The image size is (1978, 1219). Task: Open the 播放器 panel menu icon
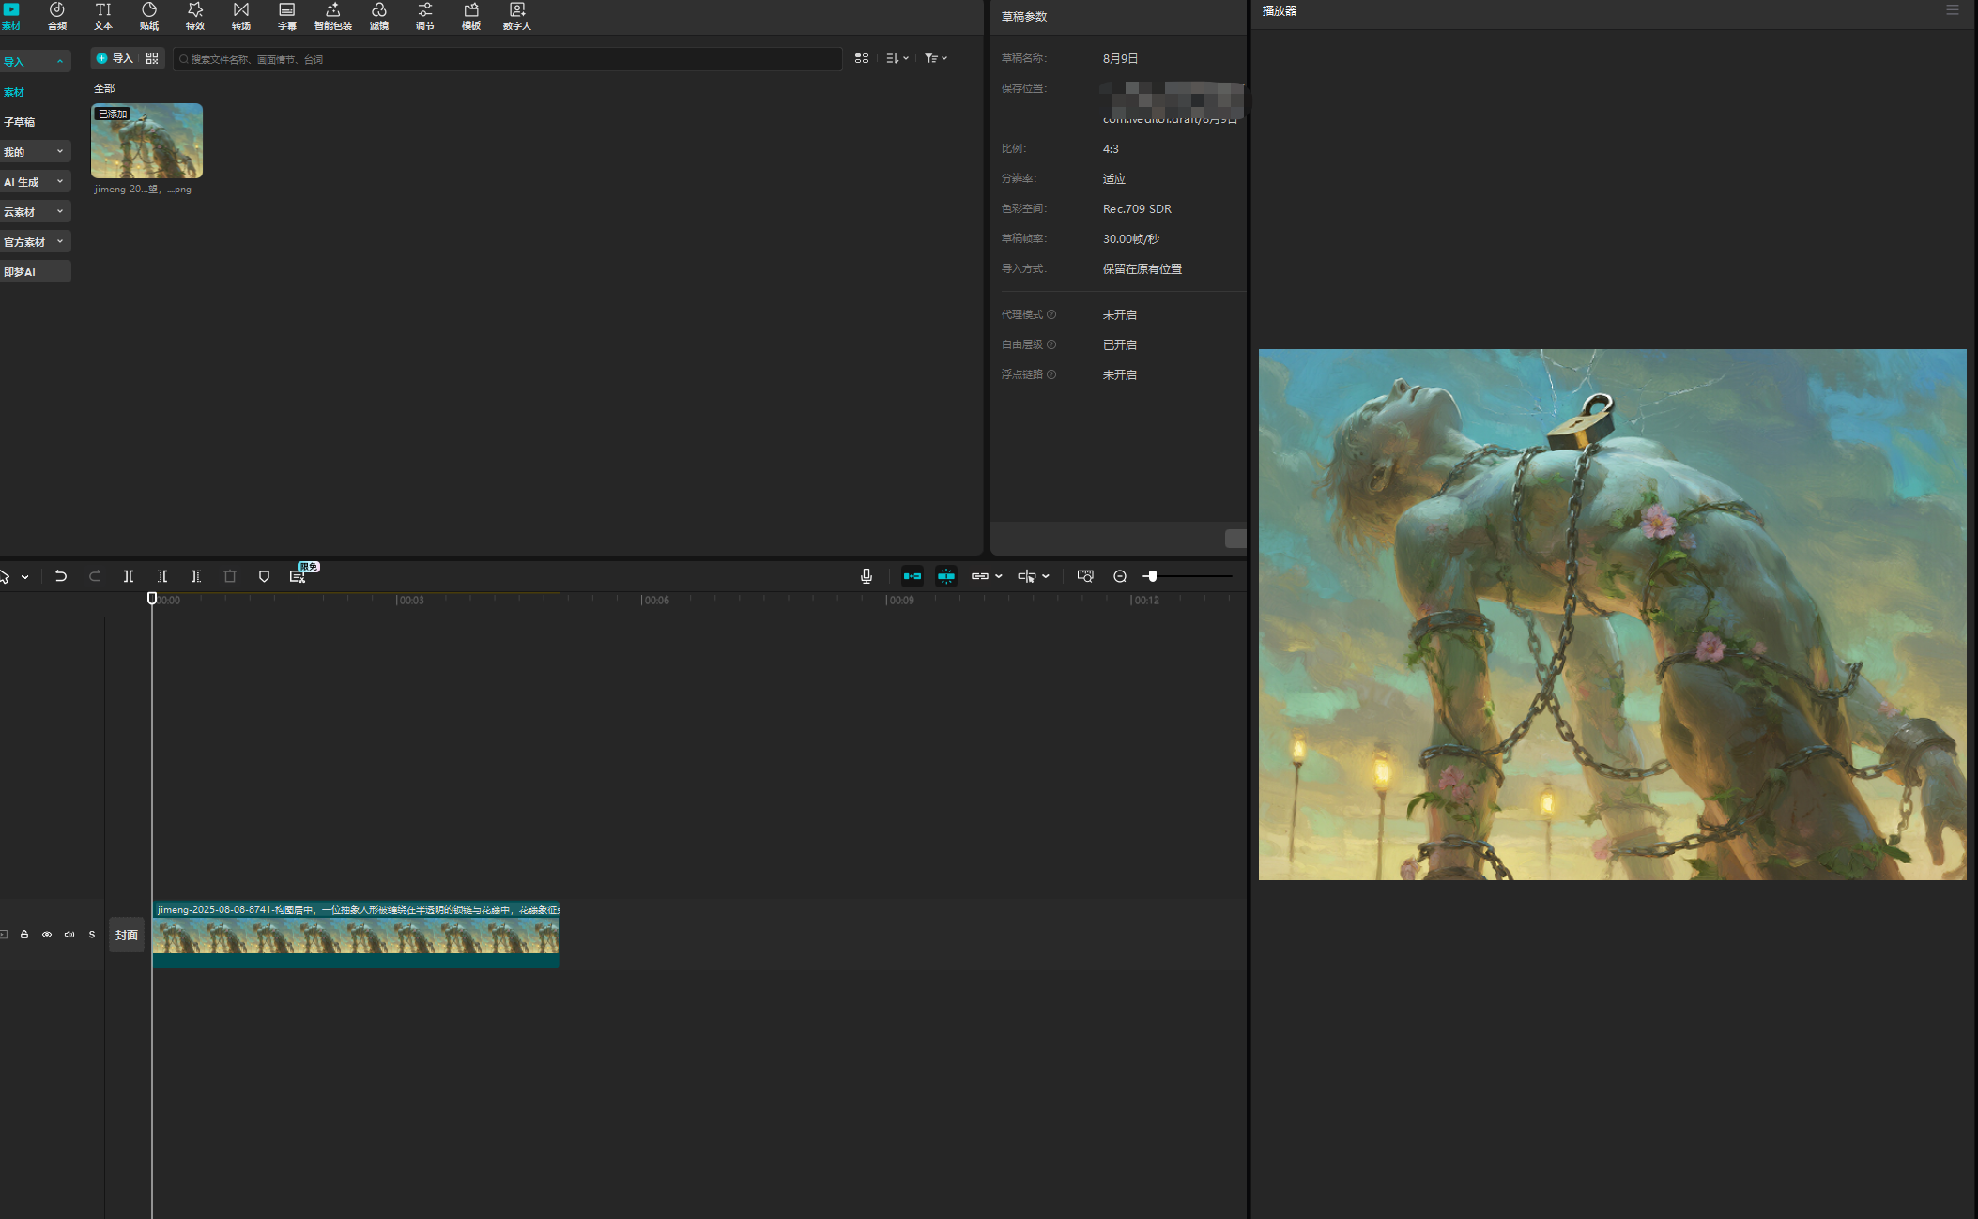1953,10
